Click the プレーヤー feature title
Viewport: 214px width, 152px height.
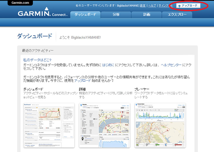coord(142,89)
